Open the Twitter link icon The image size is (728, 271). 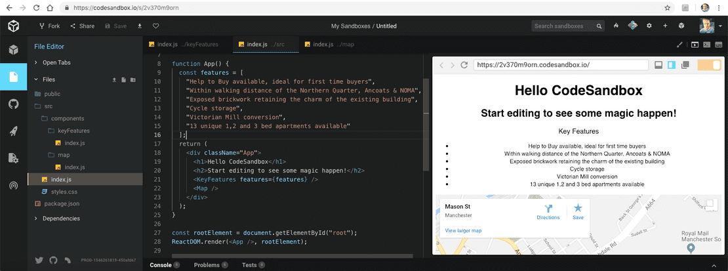39,261
